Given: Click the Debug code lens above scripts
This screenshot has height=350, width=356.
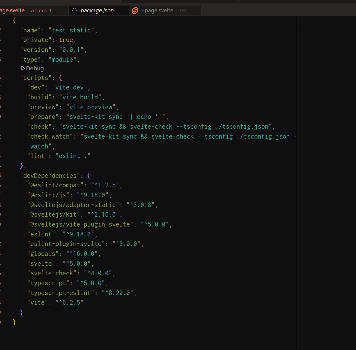Looking at the screenshot, I should point(35,68).
